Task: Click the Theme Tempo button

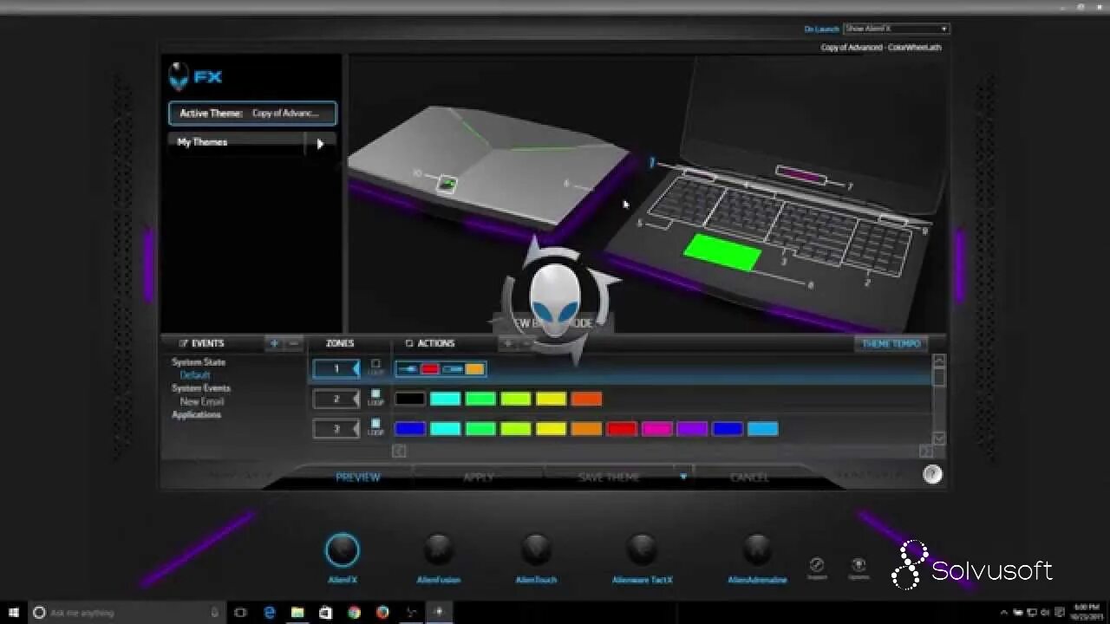Action: pyautogui.click(x=891, y=344)
